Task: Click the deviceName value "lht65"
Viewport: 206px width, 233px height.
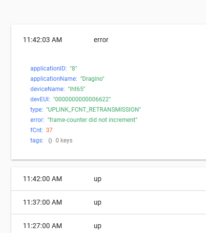Action: [x=77, y=89]
